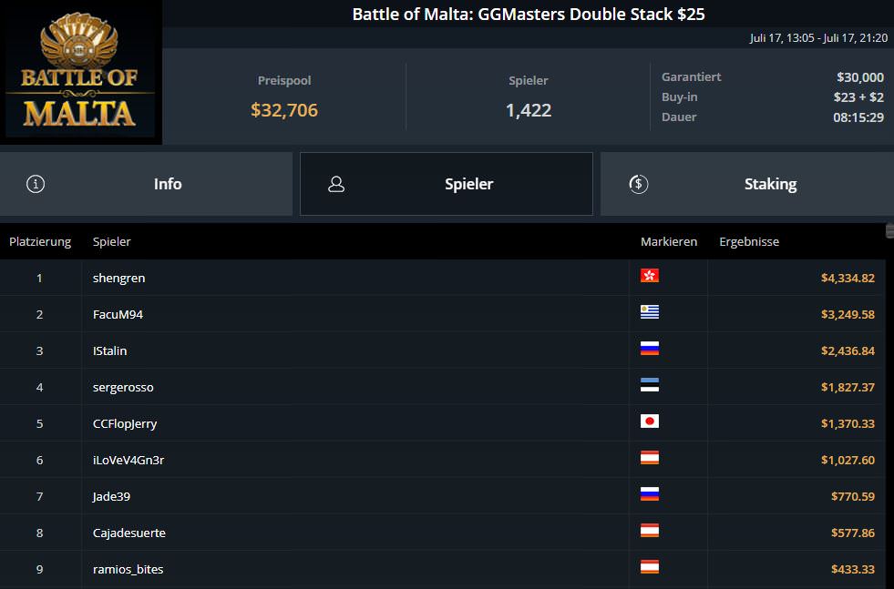
Task: Sort by Ergebnisse column header
Action: [x=749, y=242]
